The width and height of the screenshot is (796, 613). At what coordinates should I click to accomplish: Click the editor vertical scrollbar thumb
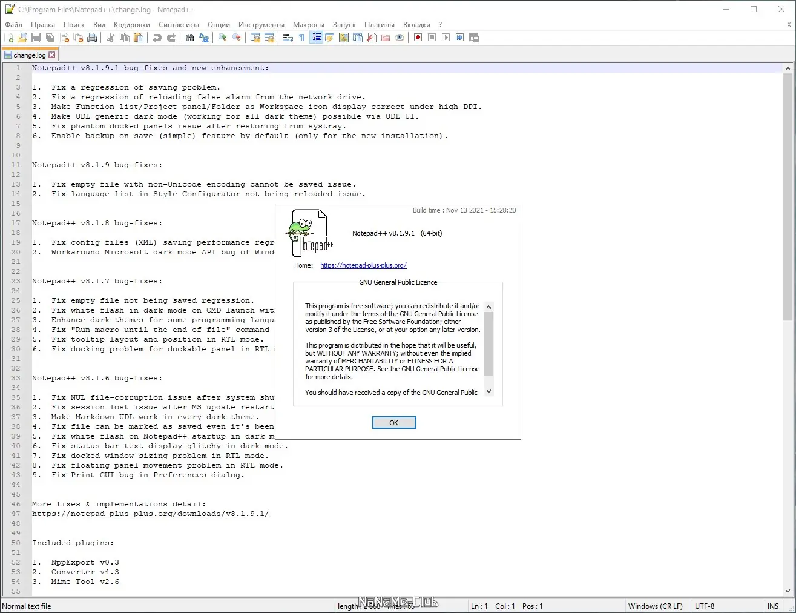click(788, 197)
